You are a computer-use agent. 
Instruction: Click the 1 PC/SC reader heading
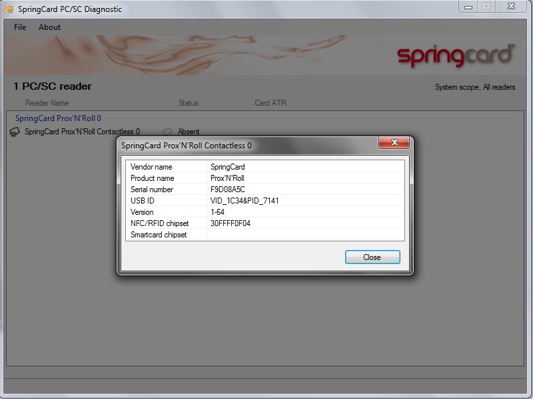(53, 86)
